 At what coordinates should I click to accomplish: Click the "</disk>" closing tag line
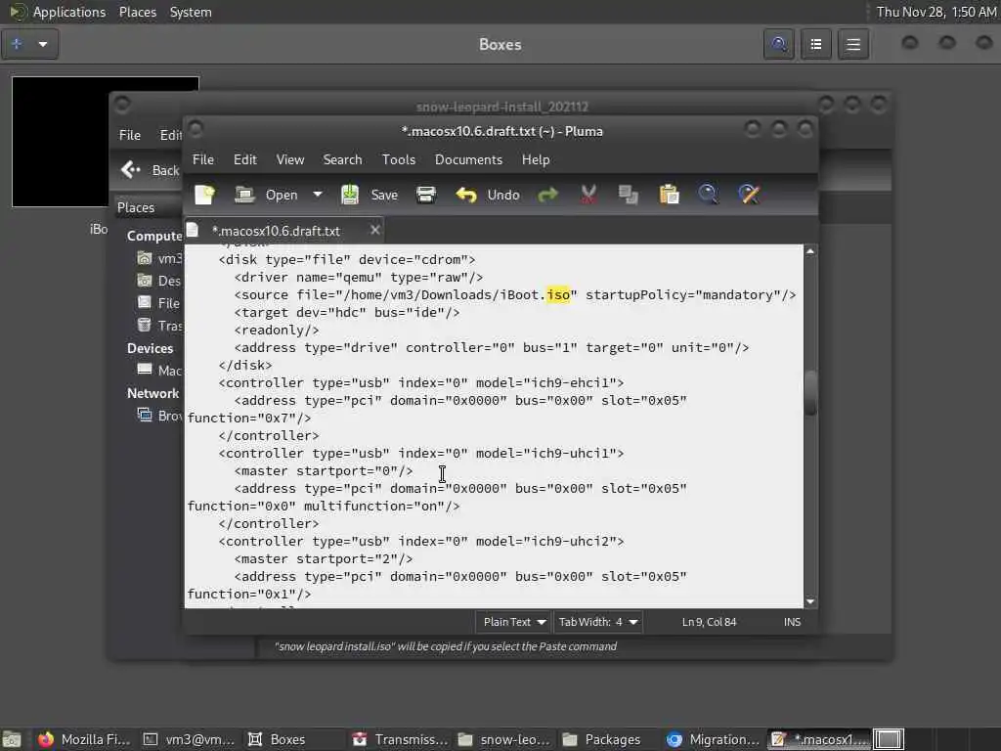[x=245, y=366]
